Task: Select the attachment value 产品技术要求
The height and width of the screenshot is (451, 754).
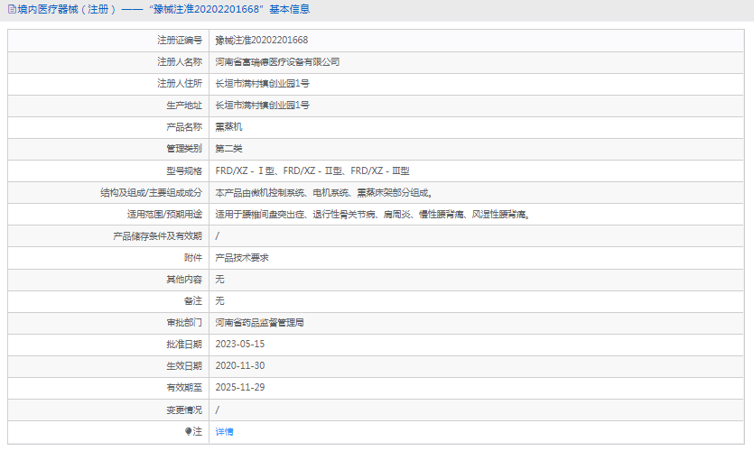Action: click(242, 258)
